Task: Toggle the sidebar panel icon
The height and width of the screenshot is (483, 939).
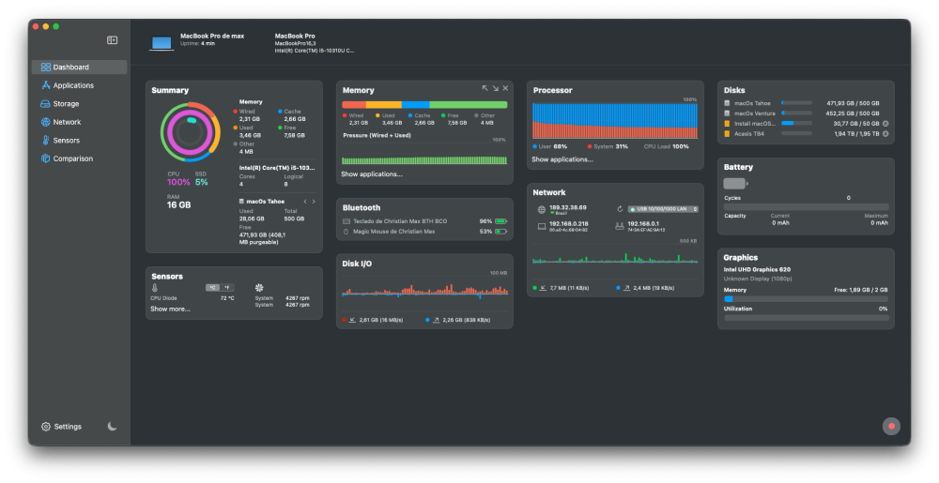Action: tap(112, 40)
